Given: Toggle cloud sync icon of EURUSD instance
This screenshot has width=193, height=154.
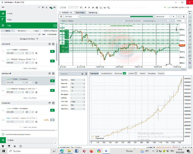Looking at the screenshot, I should [3, 61].
